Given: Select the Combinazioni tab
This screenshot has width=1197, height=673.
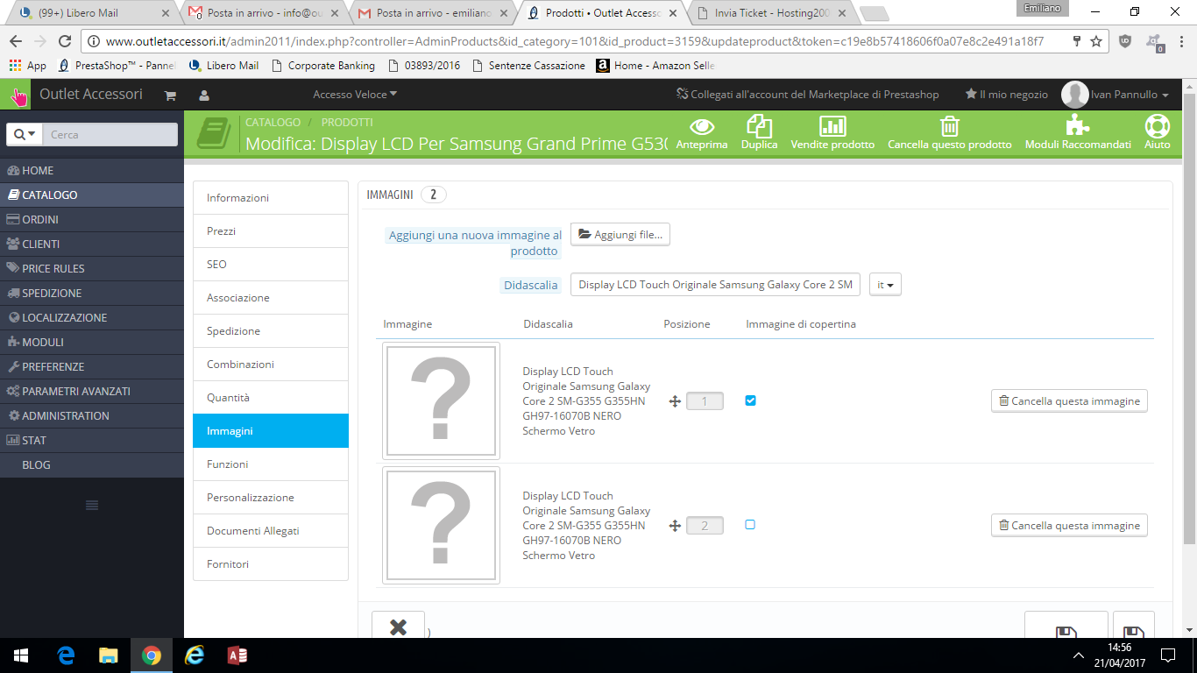Looking at the screenshot, I should (271, 365).
